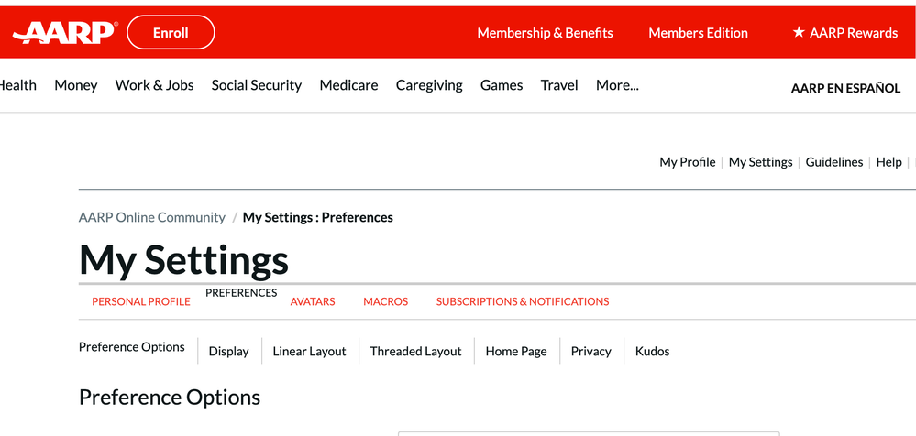This screenshot has height=436, width=916.
Task: Switch to AARP en Español
Action: 845,89
